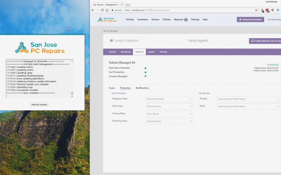Switch to Monitoring tab

(125, 52)
